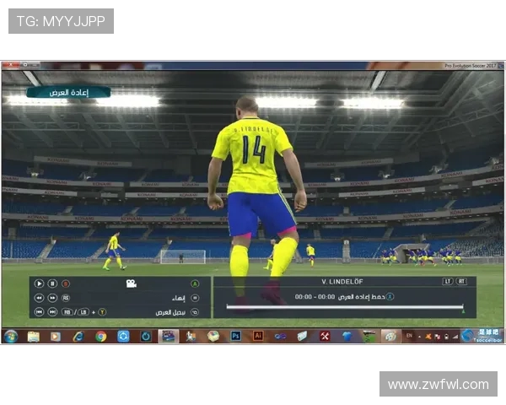Open the Windows Start menu
This screenshot has width=506, height=405.
(11, 337)
